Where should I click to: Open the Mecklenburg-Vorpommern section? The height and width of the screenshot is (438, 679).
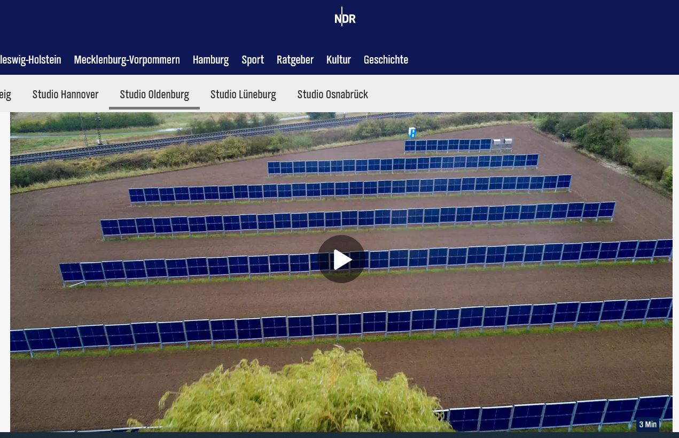127,60
